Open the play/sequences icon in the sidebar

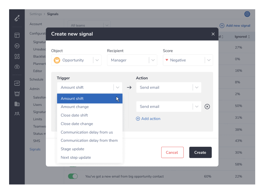(x=17, y=46)
